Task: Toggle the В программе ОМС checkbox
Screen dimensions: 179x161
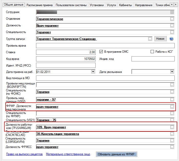Action: click(101, 52)
